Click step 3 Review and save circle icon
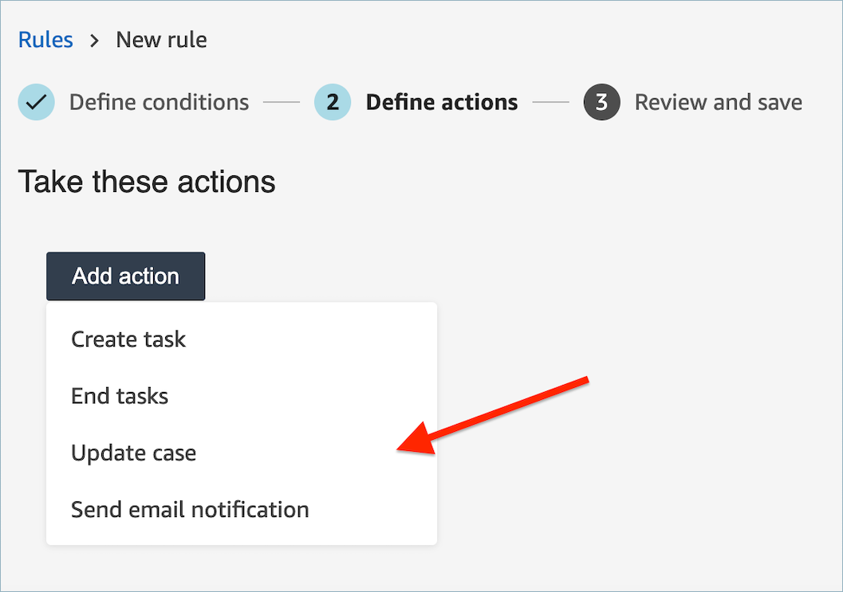This screenshot has height=592, width=843. [x=601, y=102]
